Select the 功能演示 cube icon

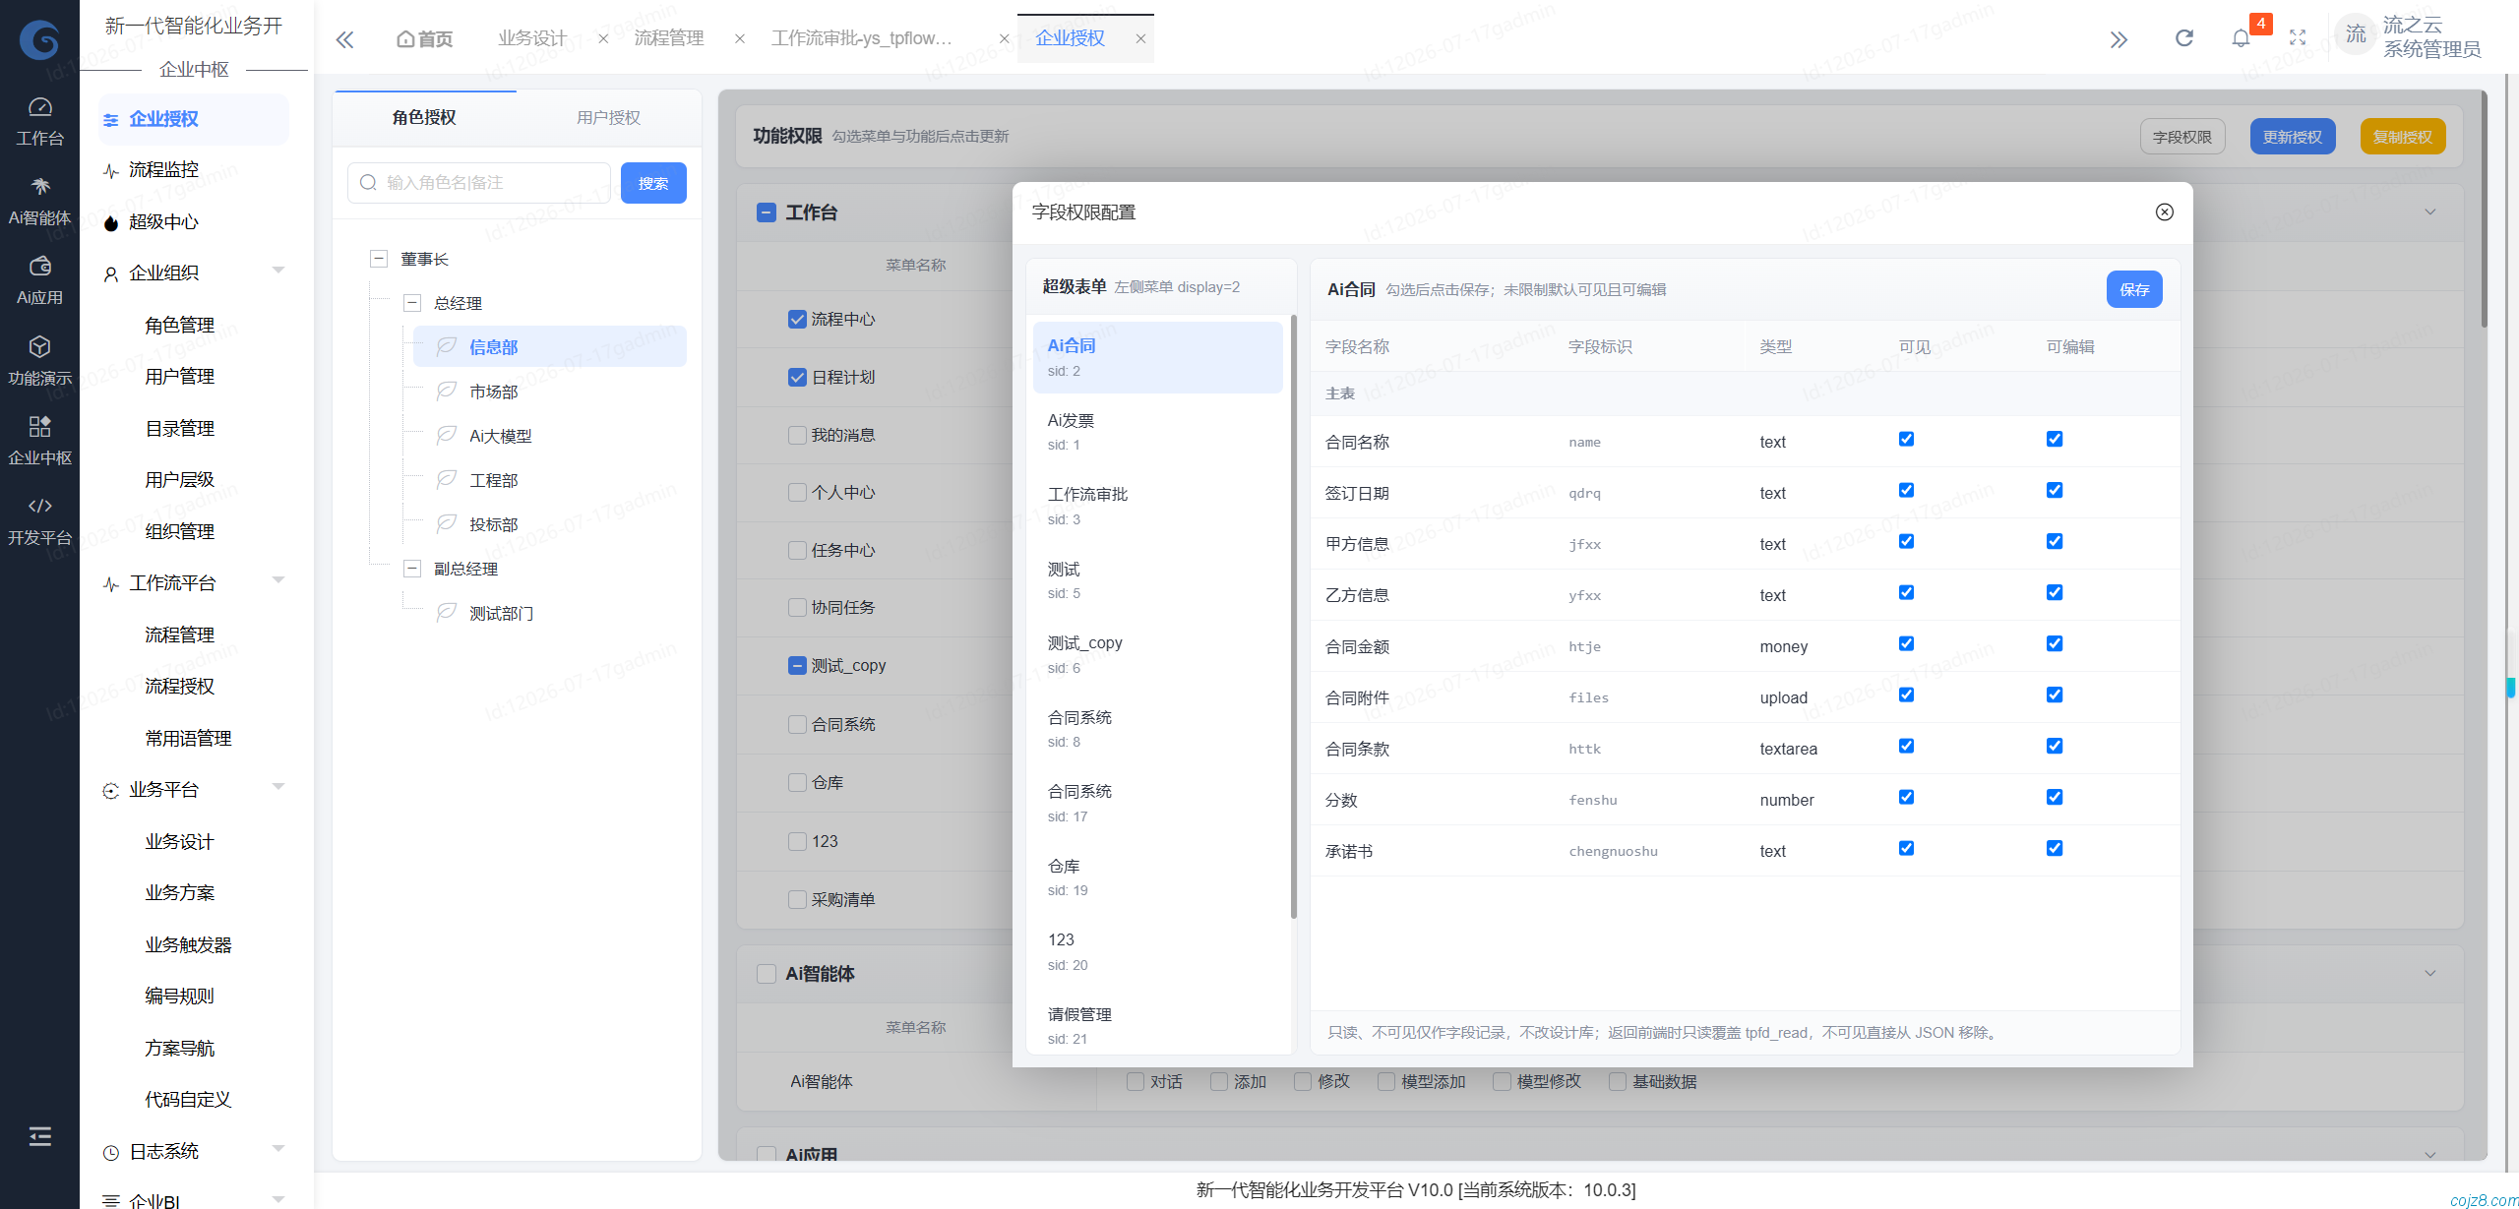[39, 346]
